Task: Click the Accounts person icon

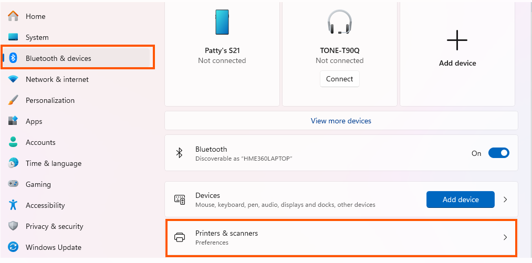Action: pos(14,142)
